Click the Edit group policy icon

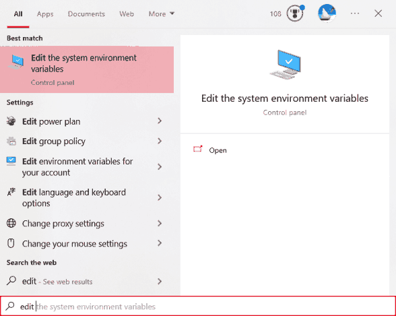(x=11, y=141)
